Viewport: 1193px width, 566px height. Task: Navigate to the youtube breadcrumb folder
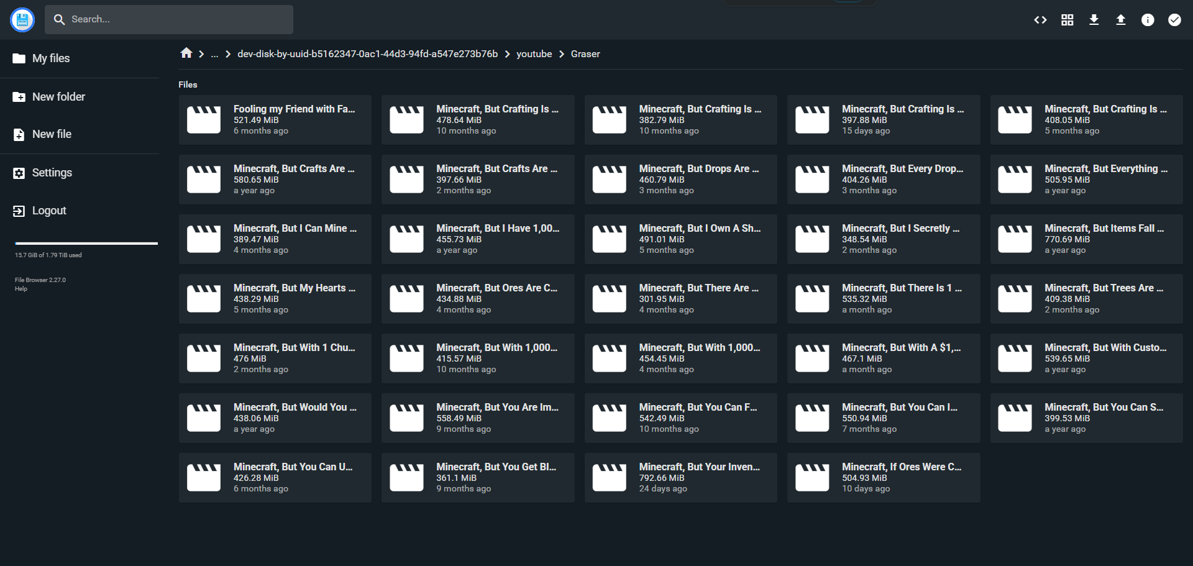(x=534, y=53)
